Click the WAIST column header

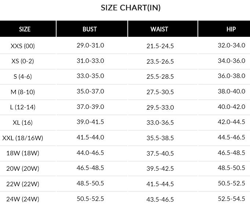[159, 29]
